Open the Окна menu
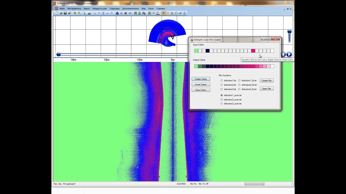 pos(151,9)
